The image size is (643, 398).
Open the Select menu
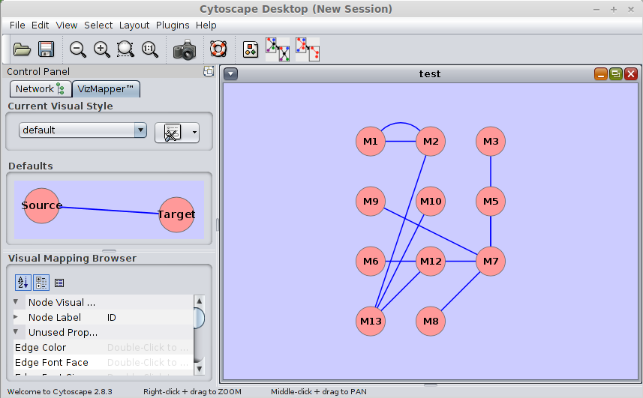coord(98,25)
